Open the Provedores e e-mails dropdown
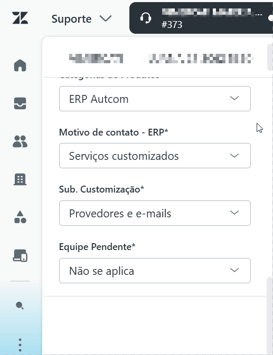The width and height of the screenshot is (273, 355). pos(155,213)
